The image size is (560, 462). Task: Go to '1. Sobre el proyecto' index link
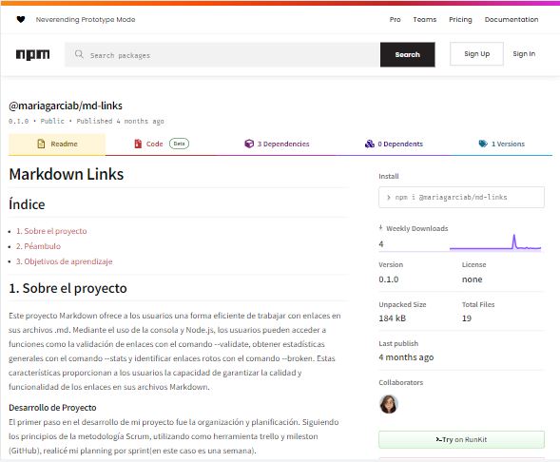pos(51,231)
